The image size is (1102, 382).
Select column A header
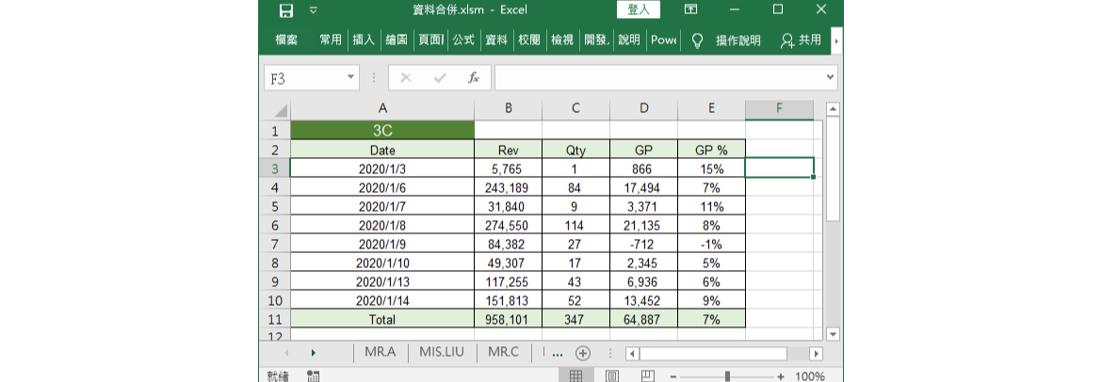click(382, 109)
